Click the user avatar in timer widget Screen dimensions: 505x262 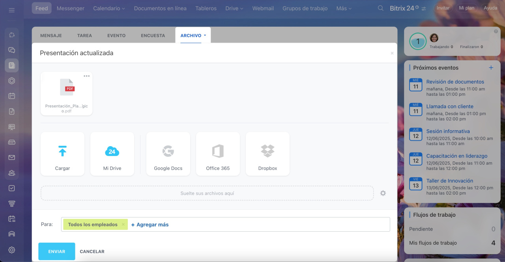(434, 38)
